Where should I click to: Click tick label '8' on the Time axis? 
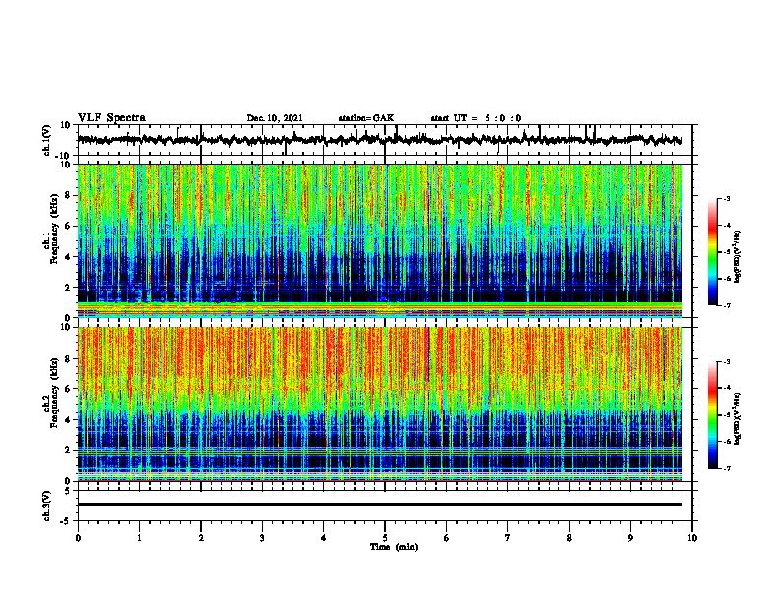click(569, 538)
